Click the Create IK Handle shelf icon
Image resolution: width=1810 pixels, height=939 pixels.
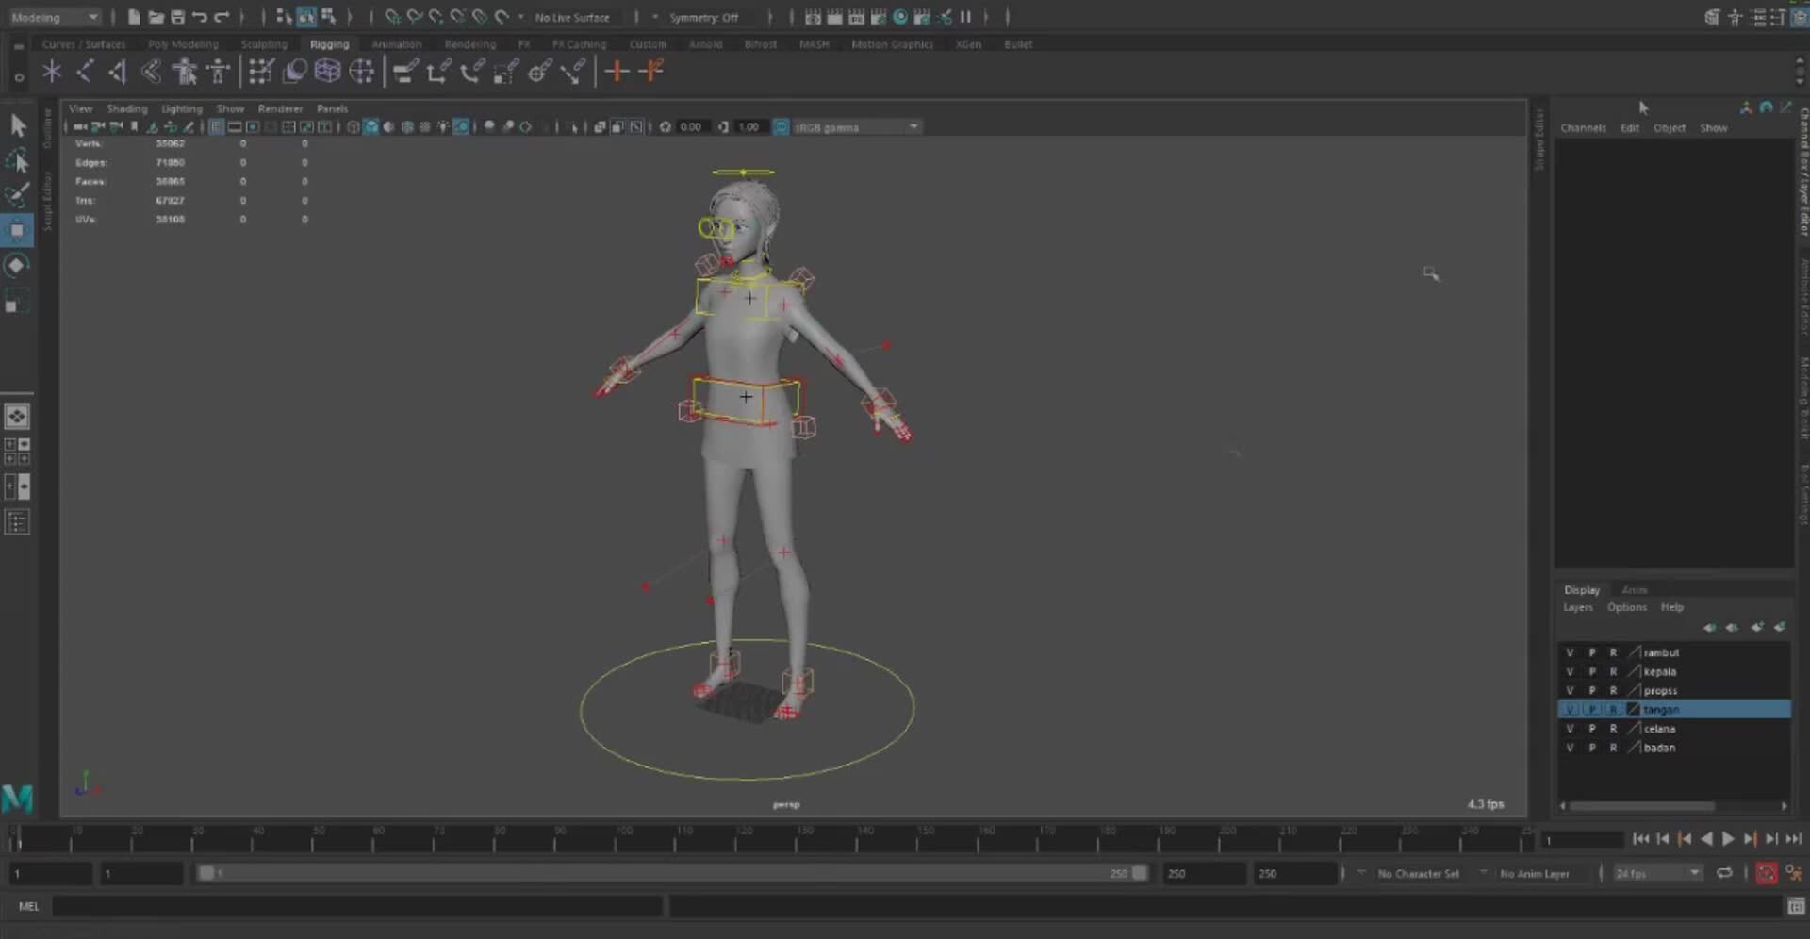pos(117,71)
